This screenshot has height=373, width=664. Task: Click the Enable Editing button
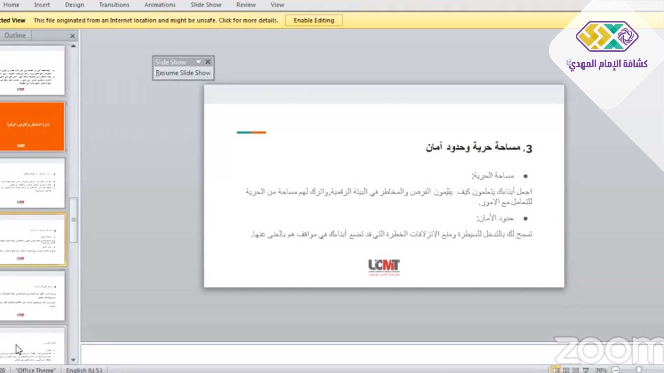click(x=314, y=20)
